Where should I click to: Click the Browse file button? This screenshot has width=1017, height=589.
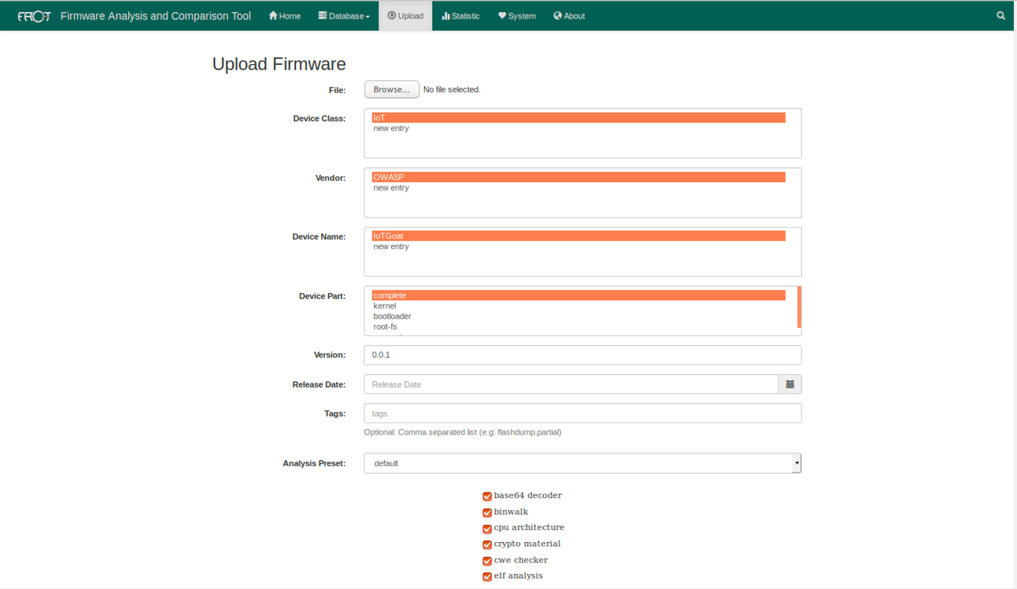(391, 89)
